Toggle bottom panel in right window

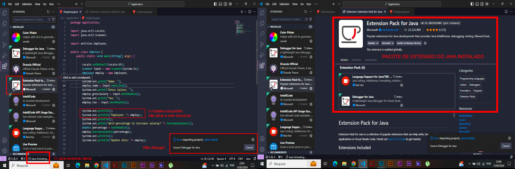pos(477,4)
